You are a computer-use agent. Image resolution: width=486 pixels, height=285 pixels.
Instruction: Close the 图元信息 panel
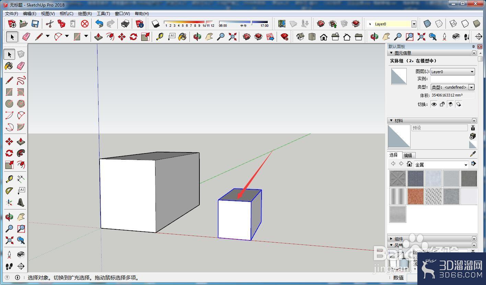pos(474,53)
